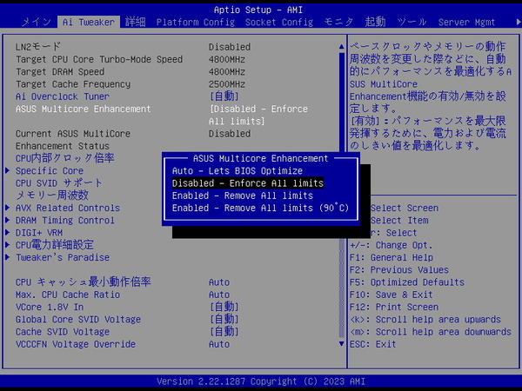Select the Ai Tweaker tab
522x391 pixels.
point(89,23)
